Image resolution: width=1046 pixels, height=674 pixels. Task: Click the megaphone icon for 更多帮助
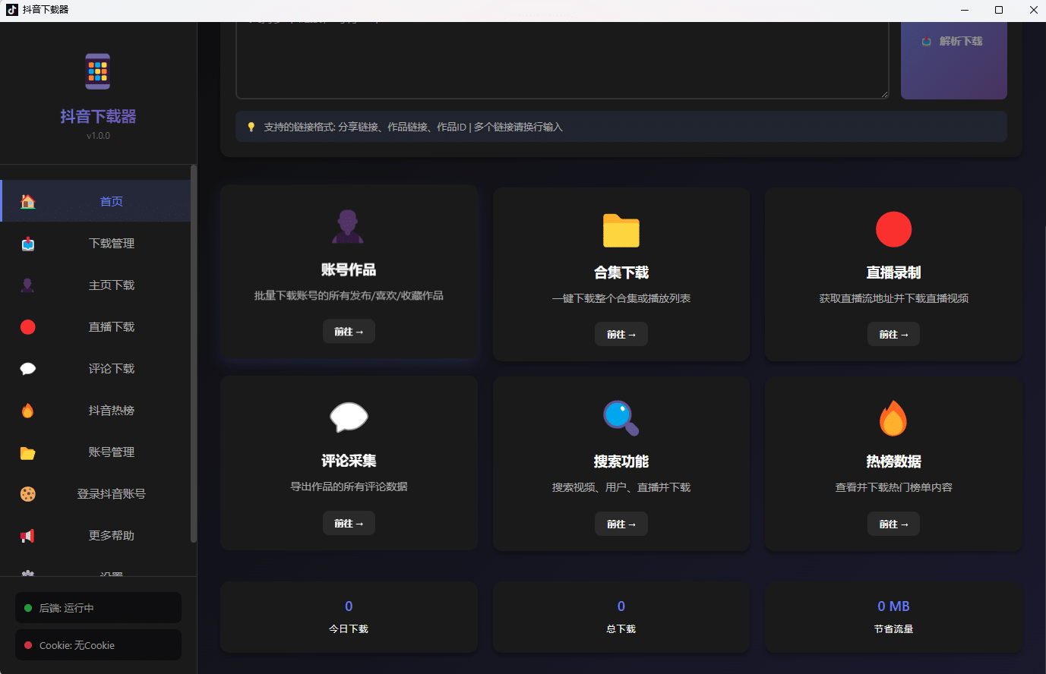(x=27, y=535)
